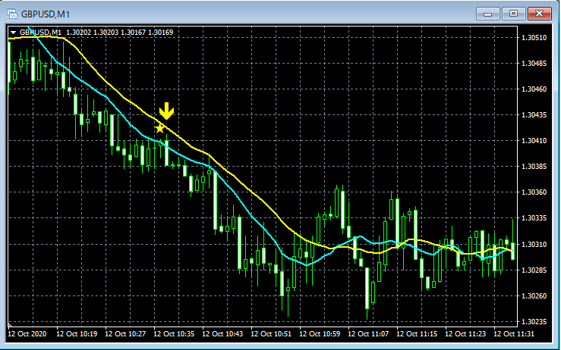The height and width of the screenshot is (350, 561).
Task: Click price label 1.30435 on scale
Action: pyautogui.click(x=534, y=115)
